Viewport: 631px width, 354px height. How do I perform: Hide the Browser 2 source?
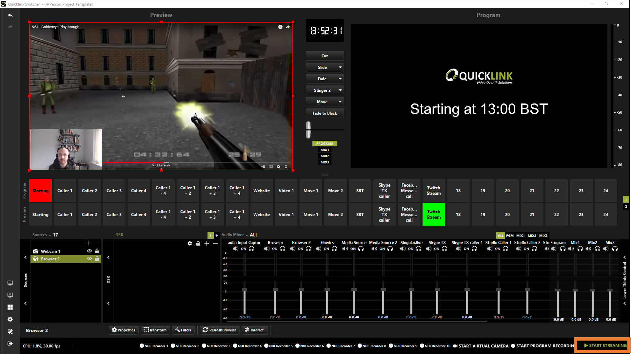click(89, 259)
